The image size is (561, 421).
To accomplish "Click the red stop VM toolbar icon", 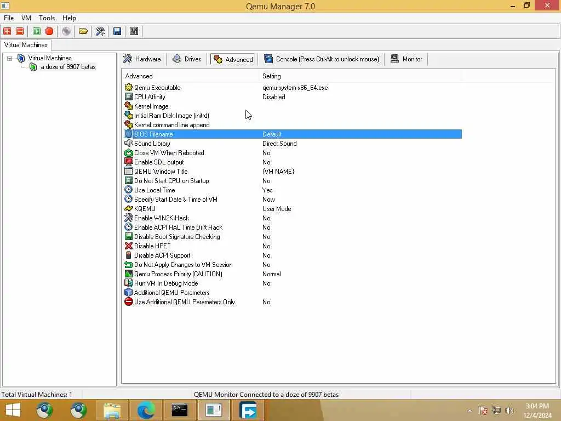I will coord(49,31).
